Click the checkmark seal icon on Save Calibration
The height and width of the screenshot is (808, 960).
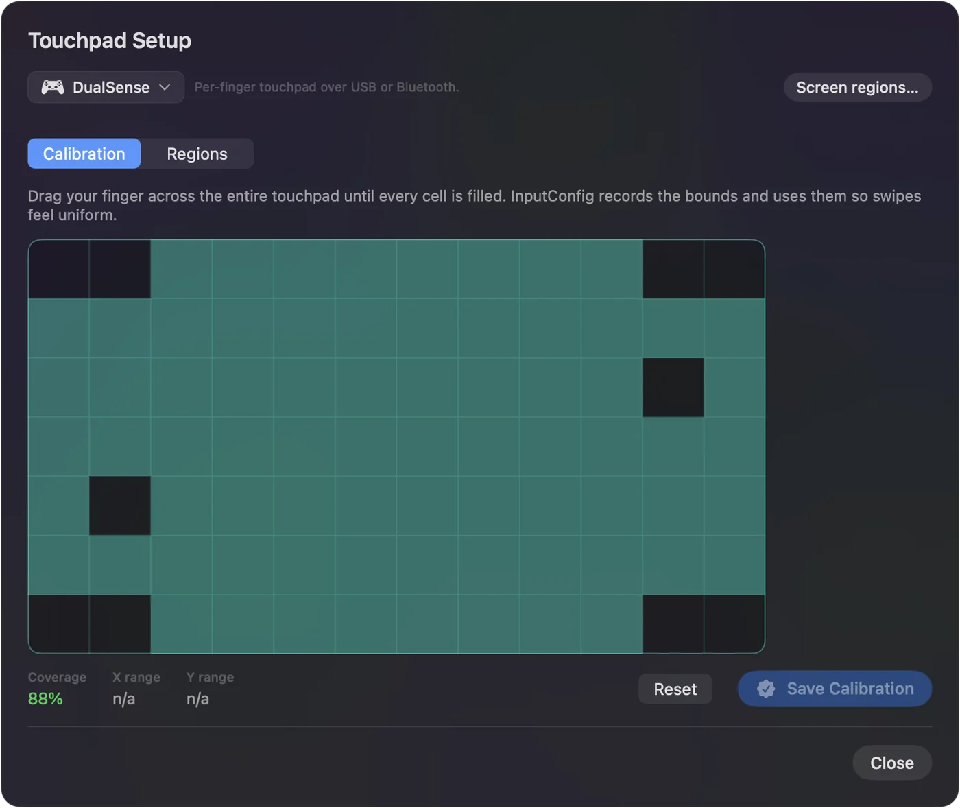coord(766,689)
